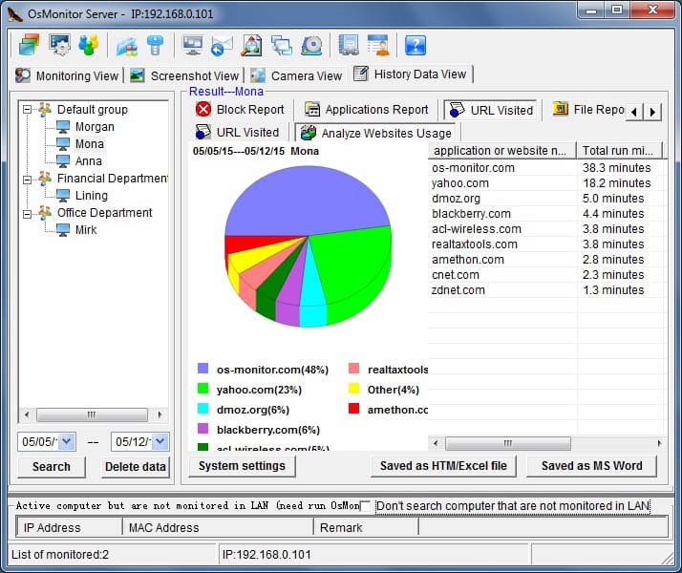The image size is (682, 573).
Task: Select the os-monitor.com table row
Action: (546, 168)
